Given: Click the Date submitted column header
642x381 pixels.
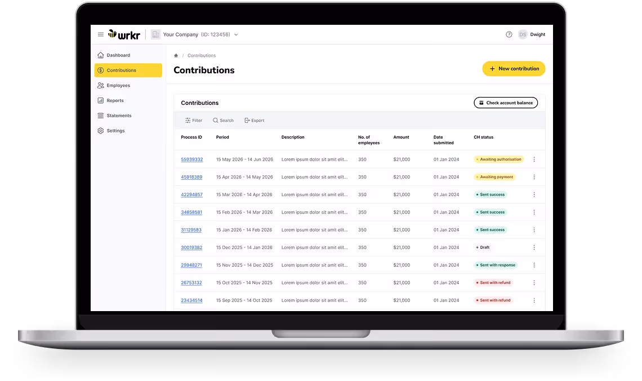Looking at the screenshot, I should [x=443, y=140].
